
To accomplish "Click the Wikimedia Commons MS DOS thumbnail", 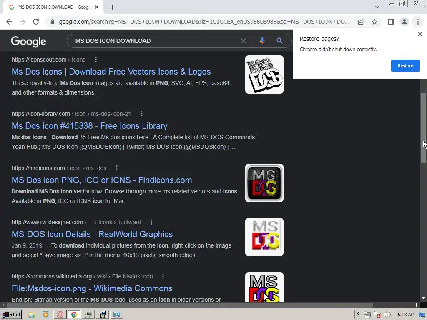I will (x=264, y=287).
